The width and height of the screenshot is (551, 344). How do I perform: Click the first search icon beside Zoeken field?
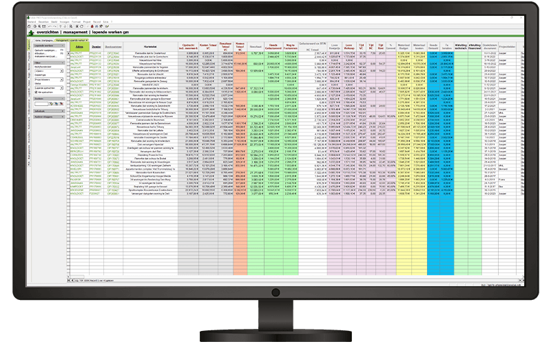(51, 104)
